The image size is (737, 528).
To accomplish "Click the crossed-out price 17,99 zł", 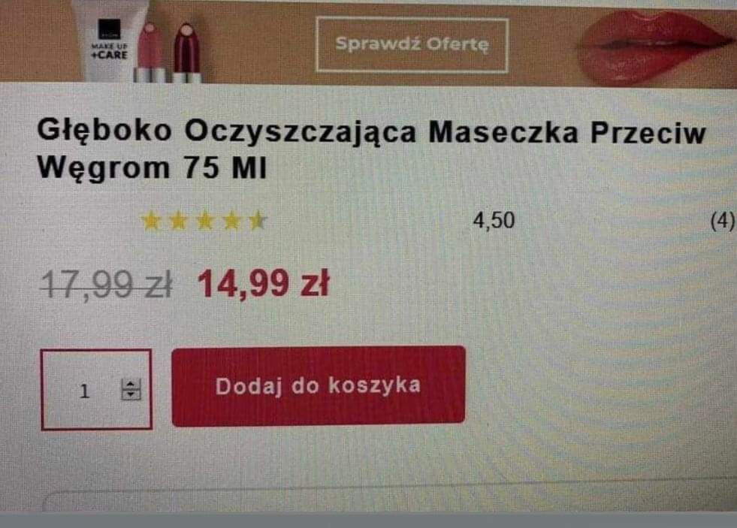I will [107, 285].
